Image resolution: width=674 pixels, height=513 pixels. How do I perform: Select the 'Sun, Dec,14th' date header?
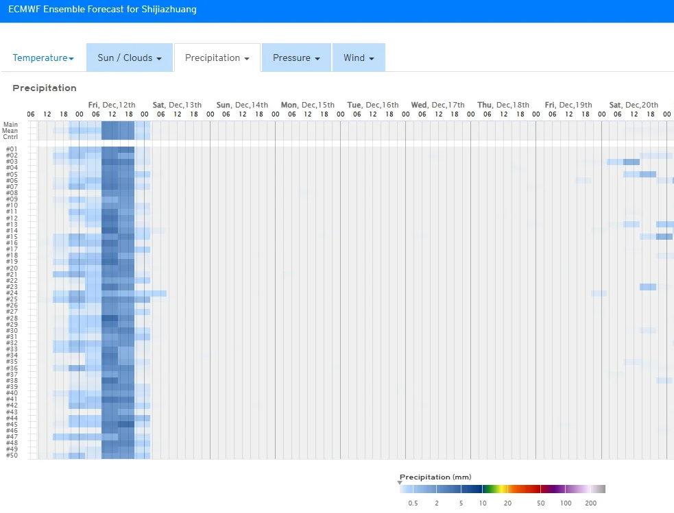point(242,105)
